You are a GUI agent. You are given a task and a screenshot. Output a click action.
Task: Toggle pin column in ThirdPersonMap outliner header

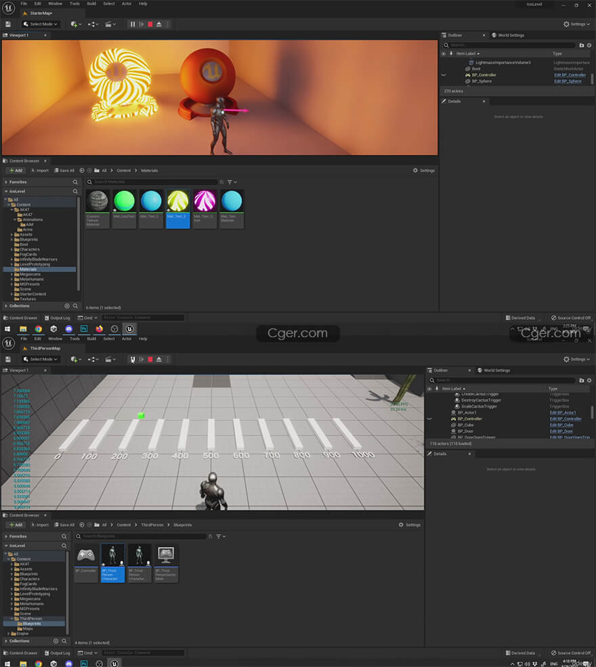click(x=437, y=389)
